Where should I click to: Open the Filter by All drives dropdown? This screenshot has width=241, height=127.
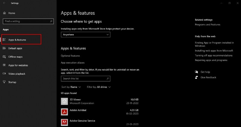tap(99, 87)
